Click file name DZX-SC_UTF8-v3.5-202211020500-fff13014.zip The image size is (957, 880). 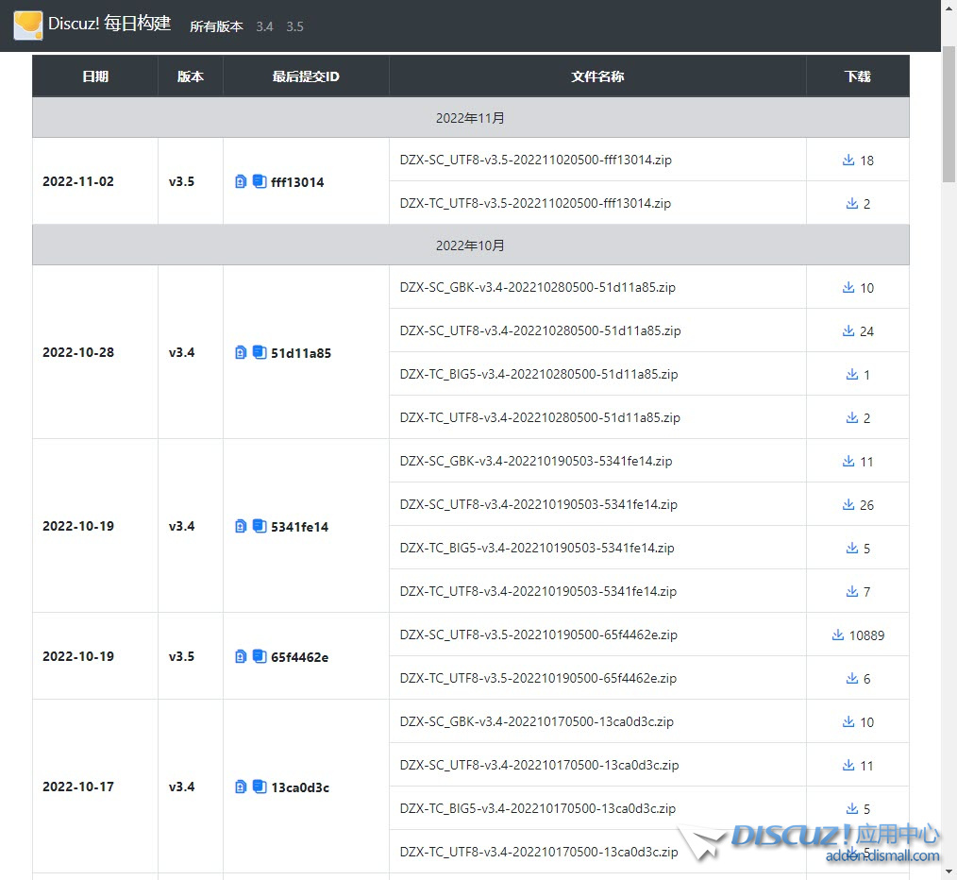[x=536, y=160]
